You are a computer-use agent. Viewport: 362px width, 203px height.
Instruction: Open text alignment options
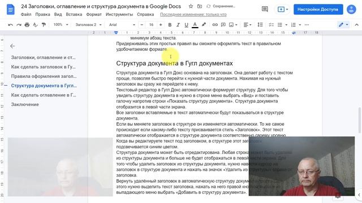[247, 25]
